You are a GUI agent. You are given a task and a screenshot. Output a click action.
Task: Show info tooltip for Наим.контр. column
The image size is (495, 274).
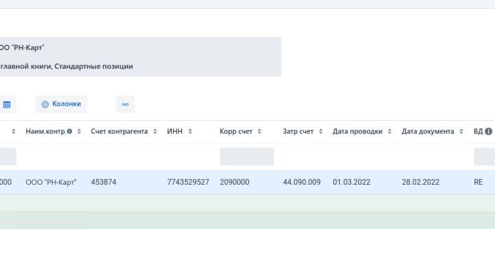point(69,131)
